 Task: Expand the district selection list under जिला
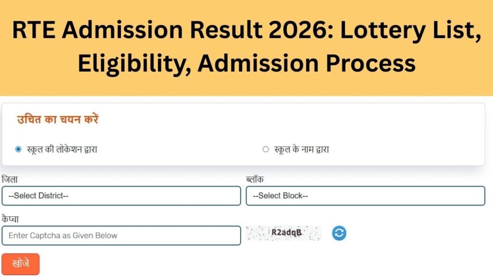click(x=121, y=196)
